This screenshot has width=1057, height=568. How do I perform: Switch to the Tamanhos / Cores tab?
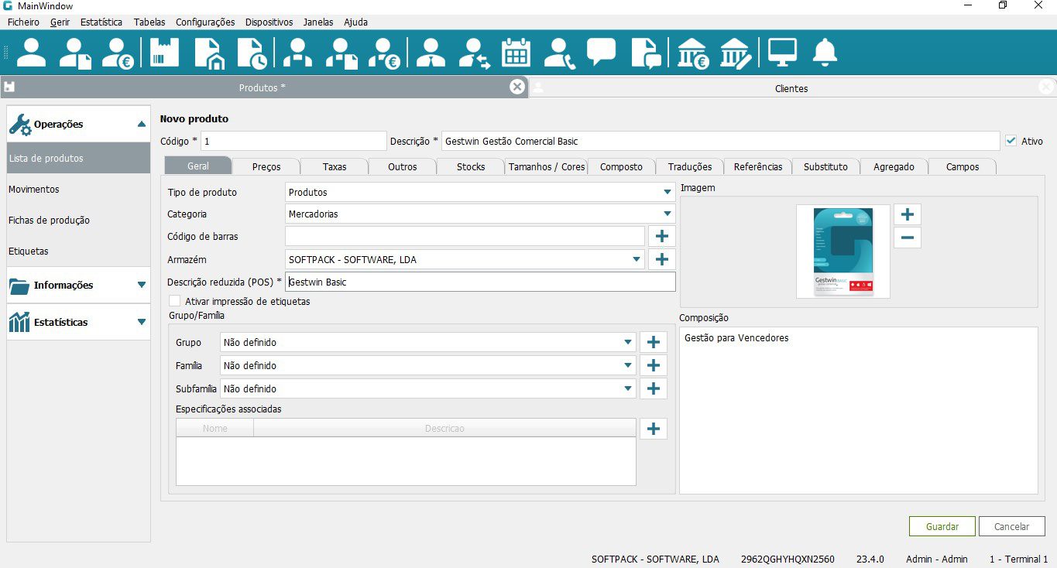click(x=547, y=166)
